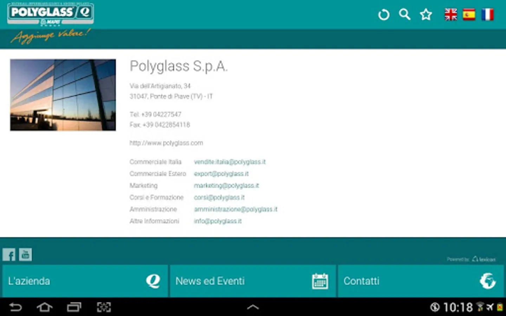Tap the Polyglass logo
Viewport: 506px width, 316px height.
51,14
